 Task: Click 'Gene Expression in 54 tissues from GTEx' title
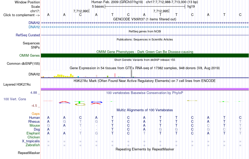145,68
